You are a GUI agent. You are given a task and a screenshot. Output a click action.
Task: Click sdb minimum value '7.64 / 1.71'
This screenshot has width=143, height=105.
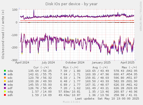click(x=70, y=74)
